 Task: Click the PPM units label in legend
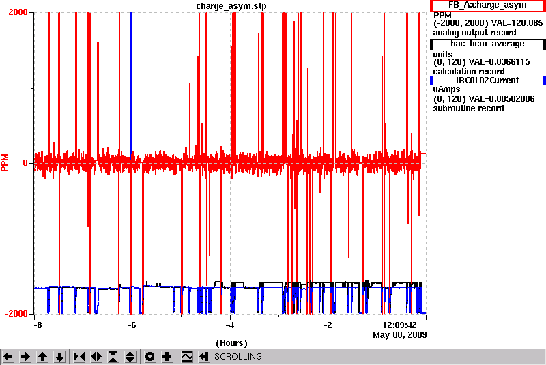point(442,16)
